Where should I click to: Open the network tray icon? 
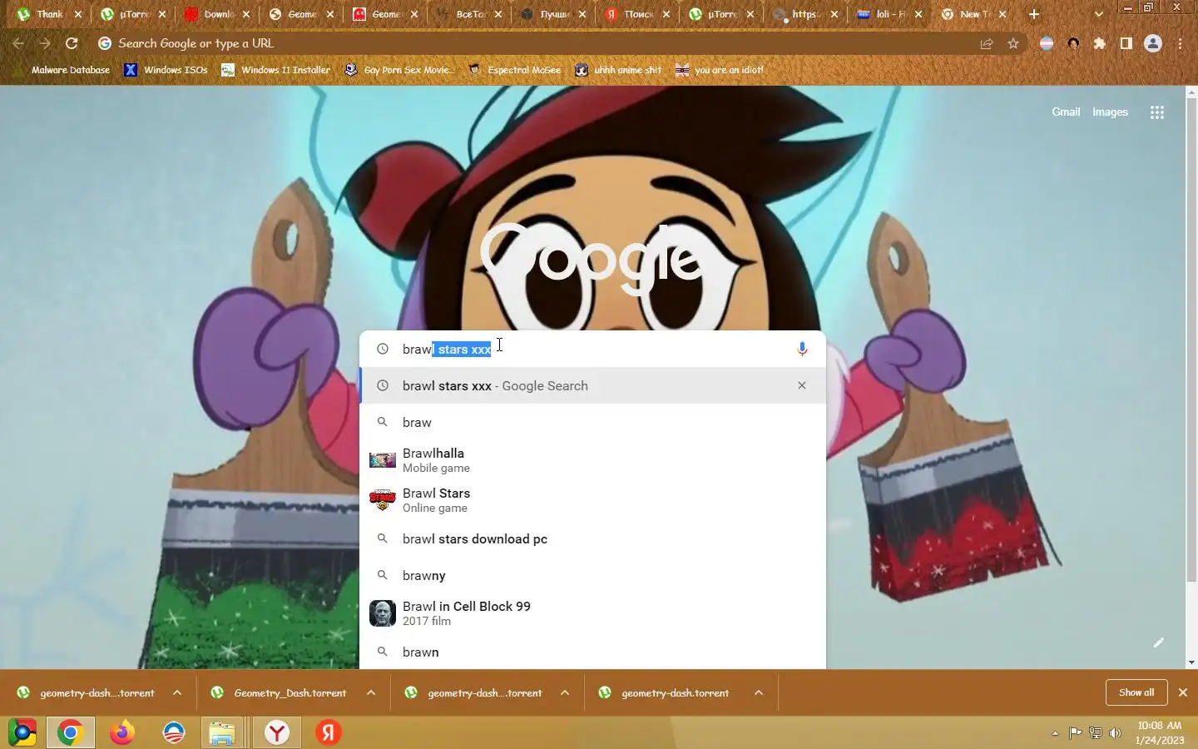click(1095, 733)
